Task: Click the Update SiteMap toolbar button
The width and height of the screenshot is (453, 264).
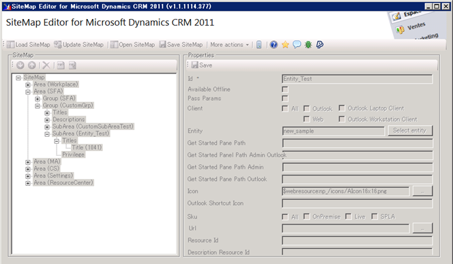Action: click(x=79, y=45)
